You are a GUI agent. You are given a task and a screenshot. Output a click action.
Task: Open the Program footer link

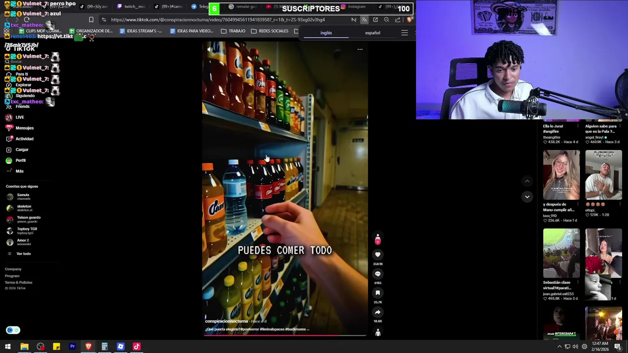pyautogui.click(x=12, y=276)
